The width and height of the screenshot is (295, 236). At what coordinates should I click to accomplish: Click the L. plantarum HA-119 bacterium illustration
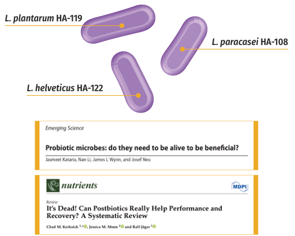click(118, 24)
